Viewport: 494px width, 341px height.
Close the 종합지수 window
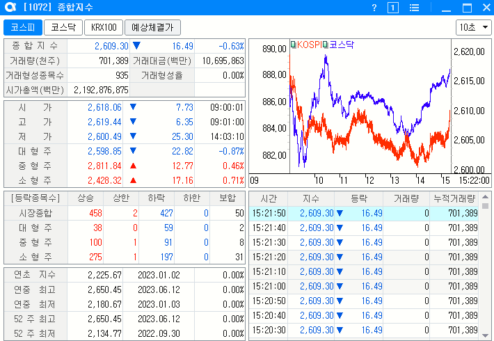click(x=487, y=8)
